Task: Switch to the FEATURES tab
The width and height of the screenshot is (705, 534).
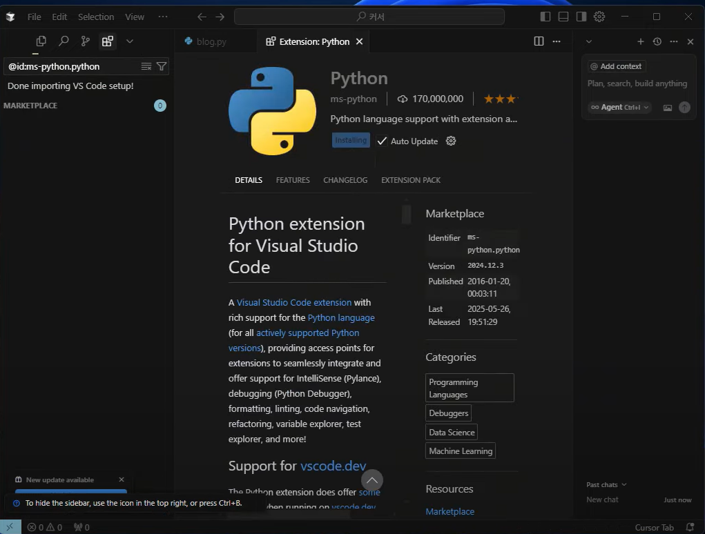Action: (x=293, y=180)
